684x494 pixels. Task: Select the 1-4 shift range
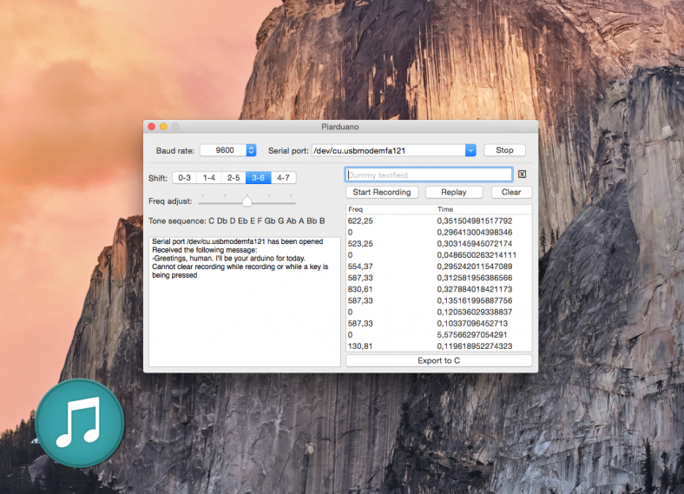209,177
